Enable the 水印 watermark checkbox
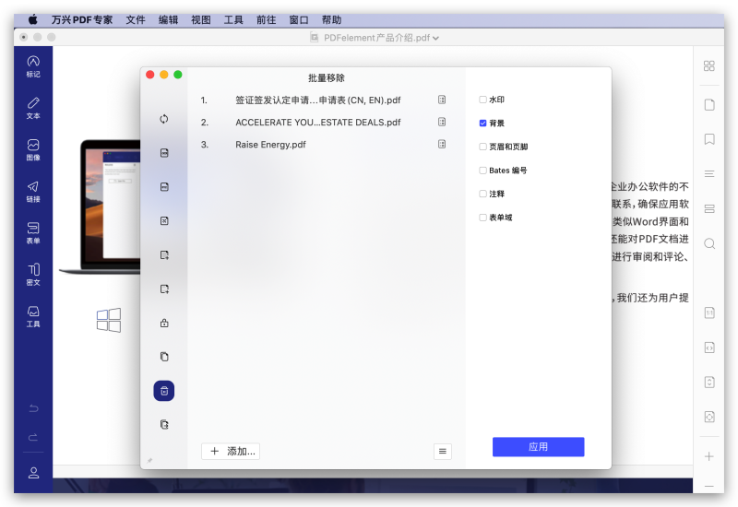This screenshot has height=507, width=738. [482, 100]
